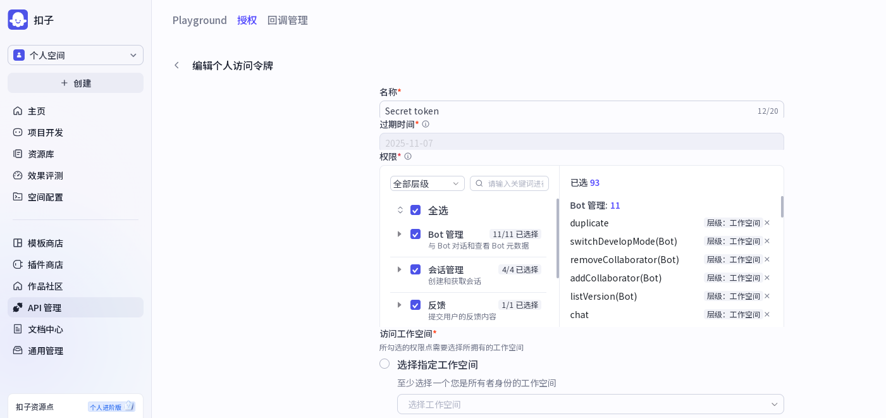
Task: Remove the addCollaborator(Bot) permission
Action: coord(767,278)
